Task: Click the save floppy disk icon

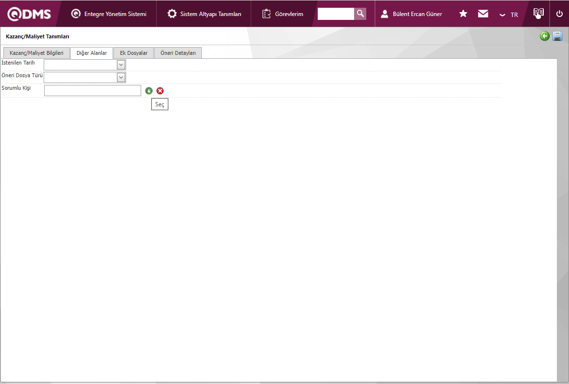Action: (x=557, y=36)
